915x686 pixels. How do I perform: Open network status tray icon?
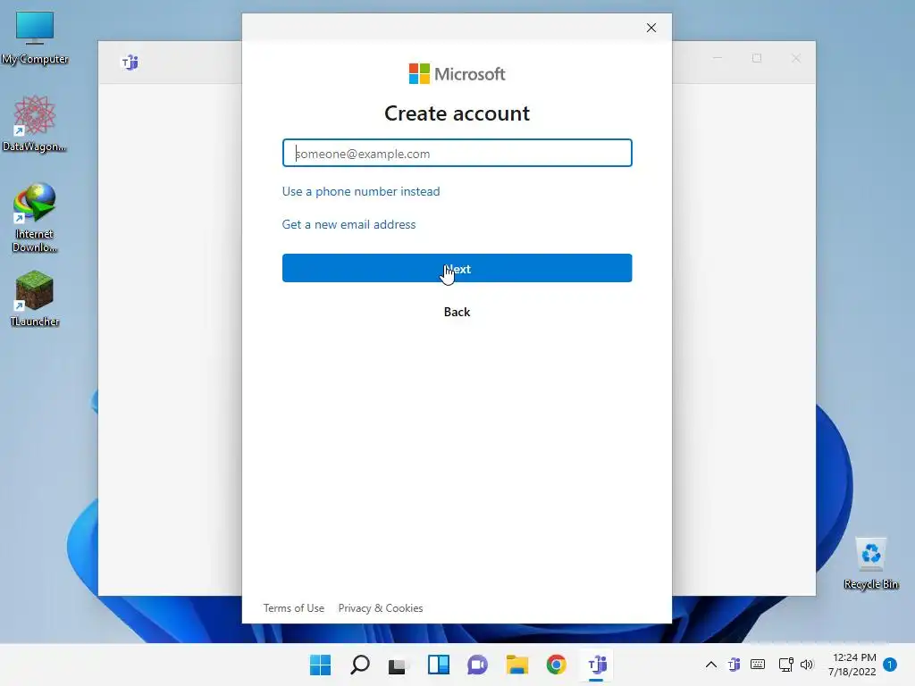pyautogui.click(x=785, y=665)
